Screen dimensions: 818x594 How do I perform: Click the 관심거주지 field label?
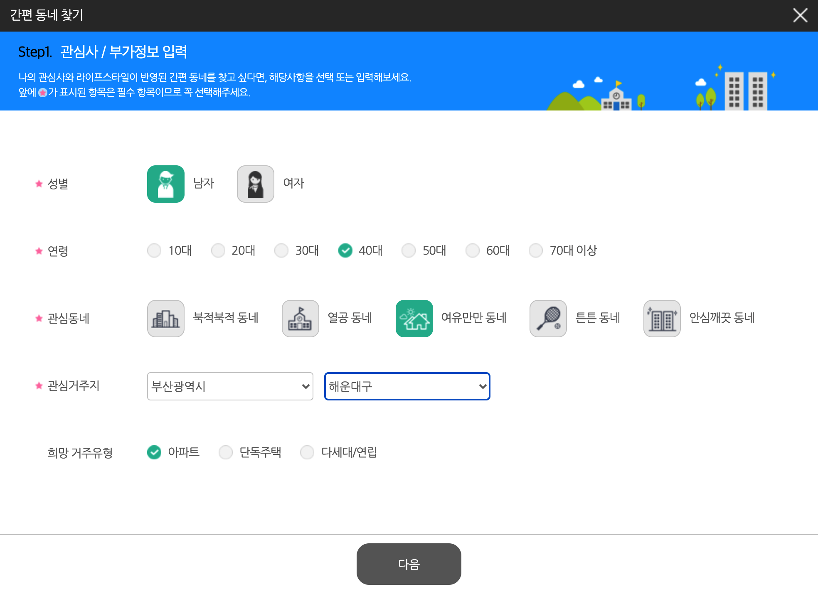(x=73, y=386)
